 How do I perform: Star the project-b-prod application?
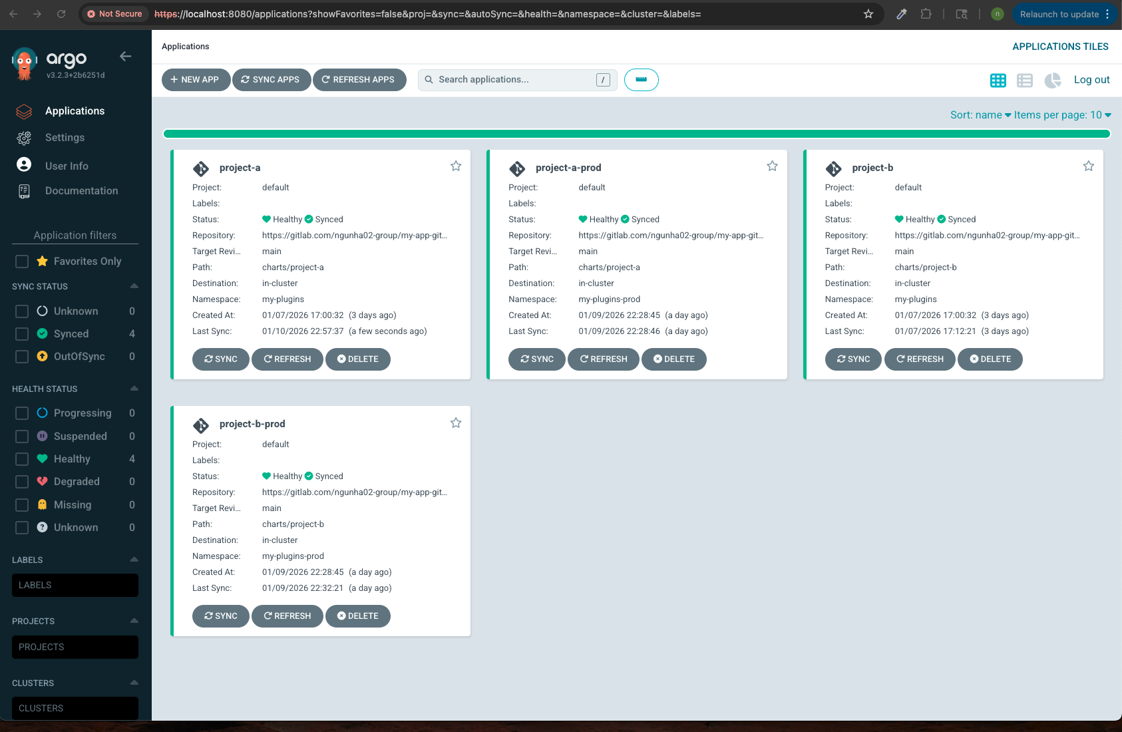tap(456, 423)
